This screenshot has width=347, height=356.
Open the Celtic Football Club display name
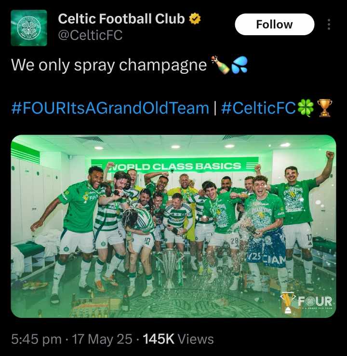click(121, 19)
